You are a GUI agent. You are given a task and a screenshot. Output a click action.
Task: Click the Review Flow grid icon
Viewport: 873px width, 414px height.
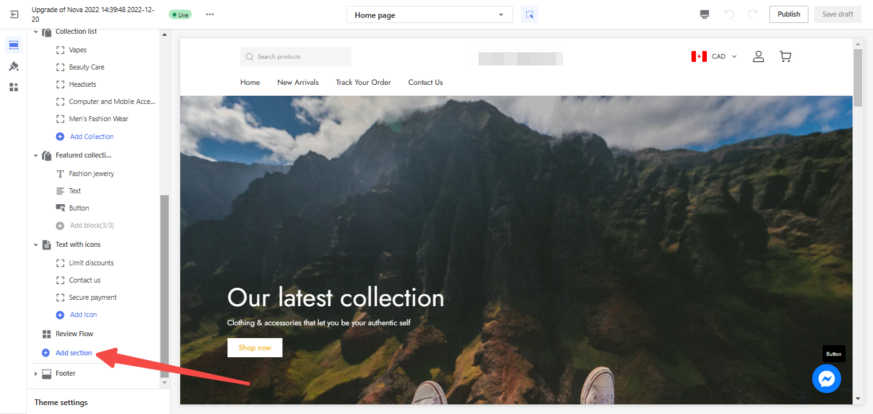point(47,334)
